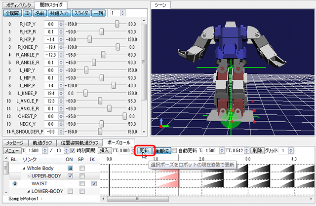Collapse the LOWER-BODY tree node
The height and width of the screenshot is (206, 316).
tap(28, 191)
